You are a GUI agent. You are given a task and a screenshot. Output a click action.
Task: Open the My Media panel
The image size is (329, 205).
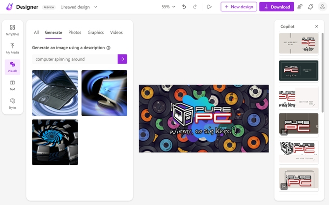click(12, 49)
